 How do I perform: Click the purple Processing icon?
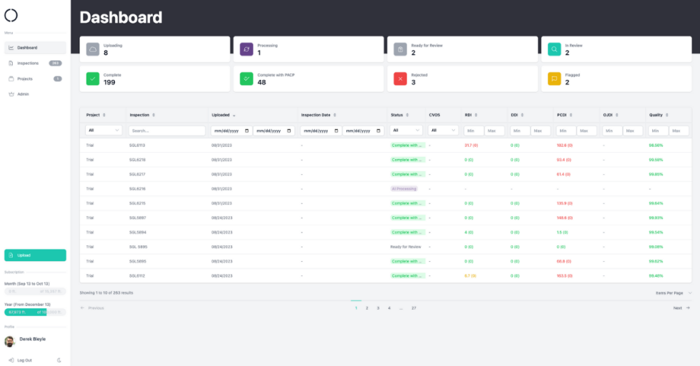click(x=246, y=49)
